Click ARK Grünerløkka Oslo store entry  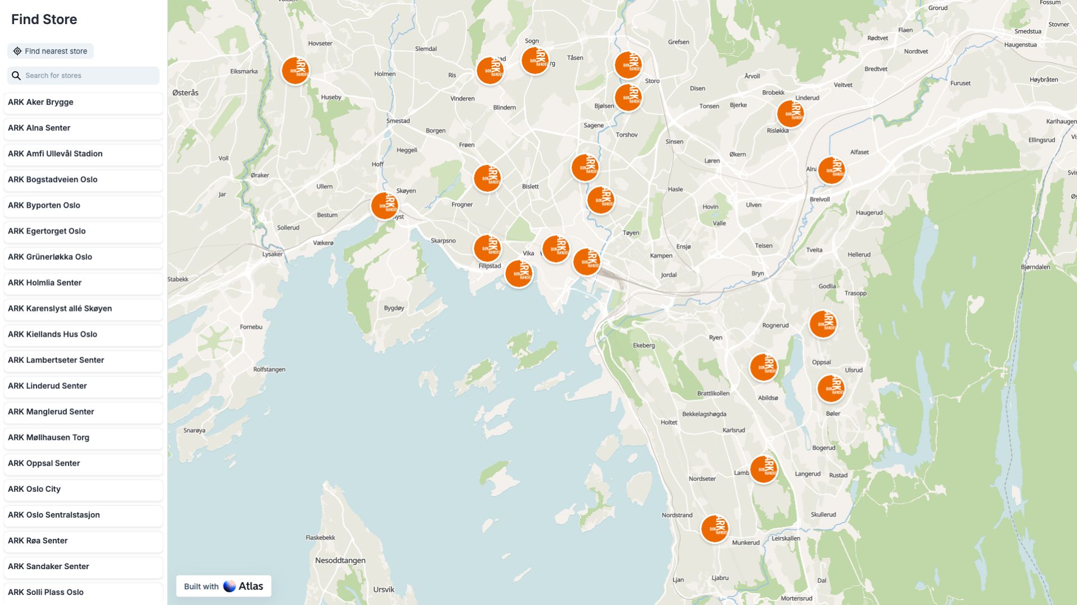pos(83,257)
